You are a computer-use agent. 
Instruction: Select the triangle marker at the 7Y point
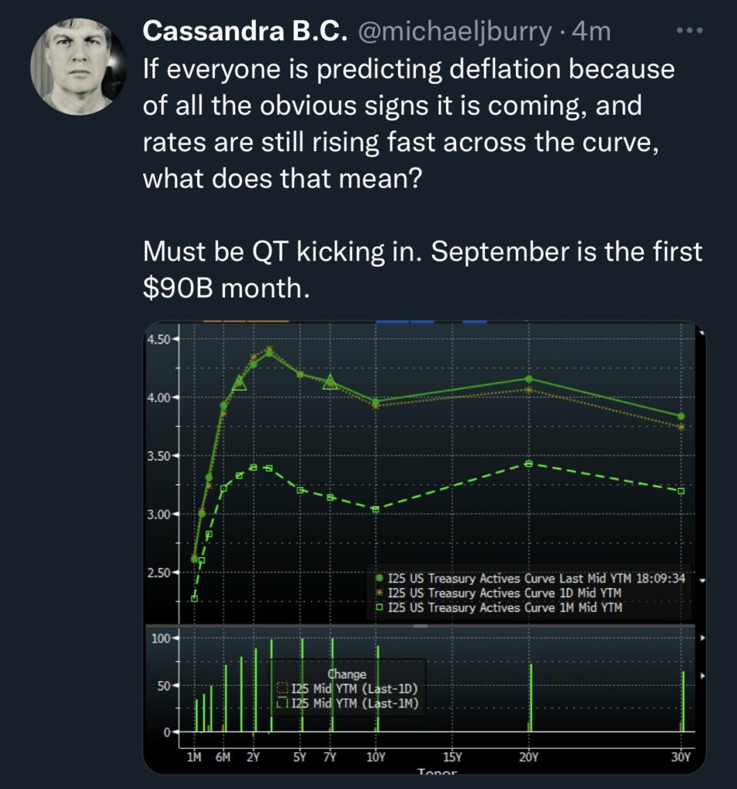click(330, 381)
